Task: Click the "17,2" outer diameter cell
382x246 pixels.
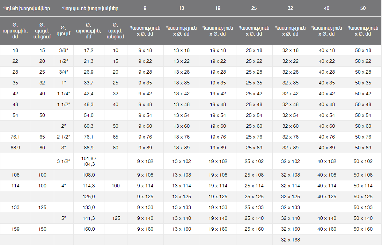Action: coord(89,50)
